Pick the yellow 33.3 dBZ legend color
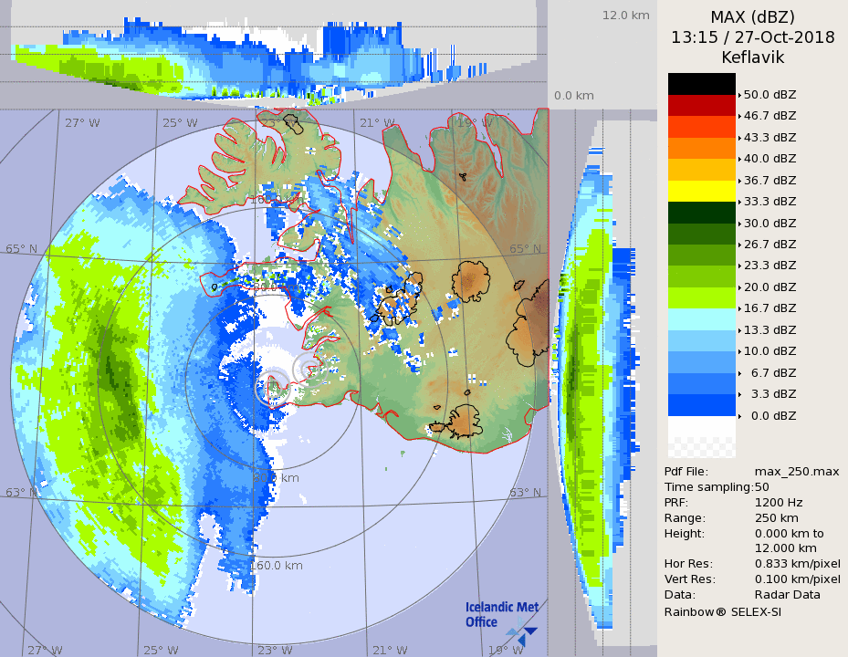 [x=701, y=191]
